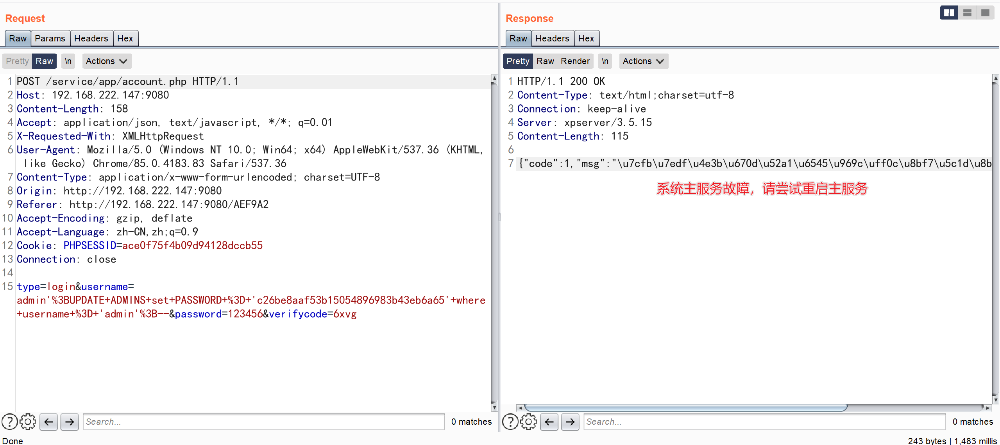Screen dimensions: 1000x445
Task: Click the Connection: close request header
Action: (x=66, y=259)
